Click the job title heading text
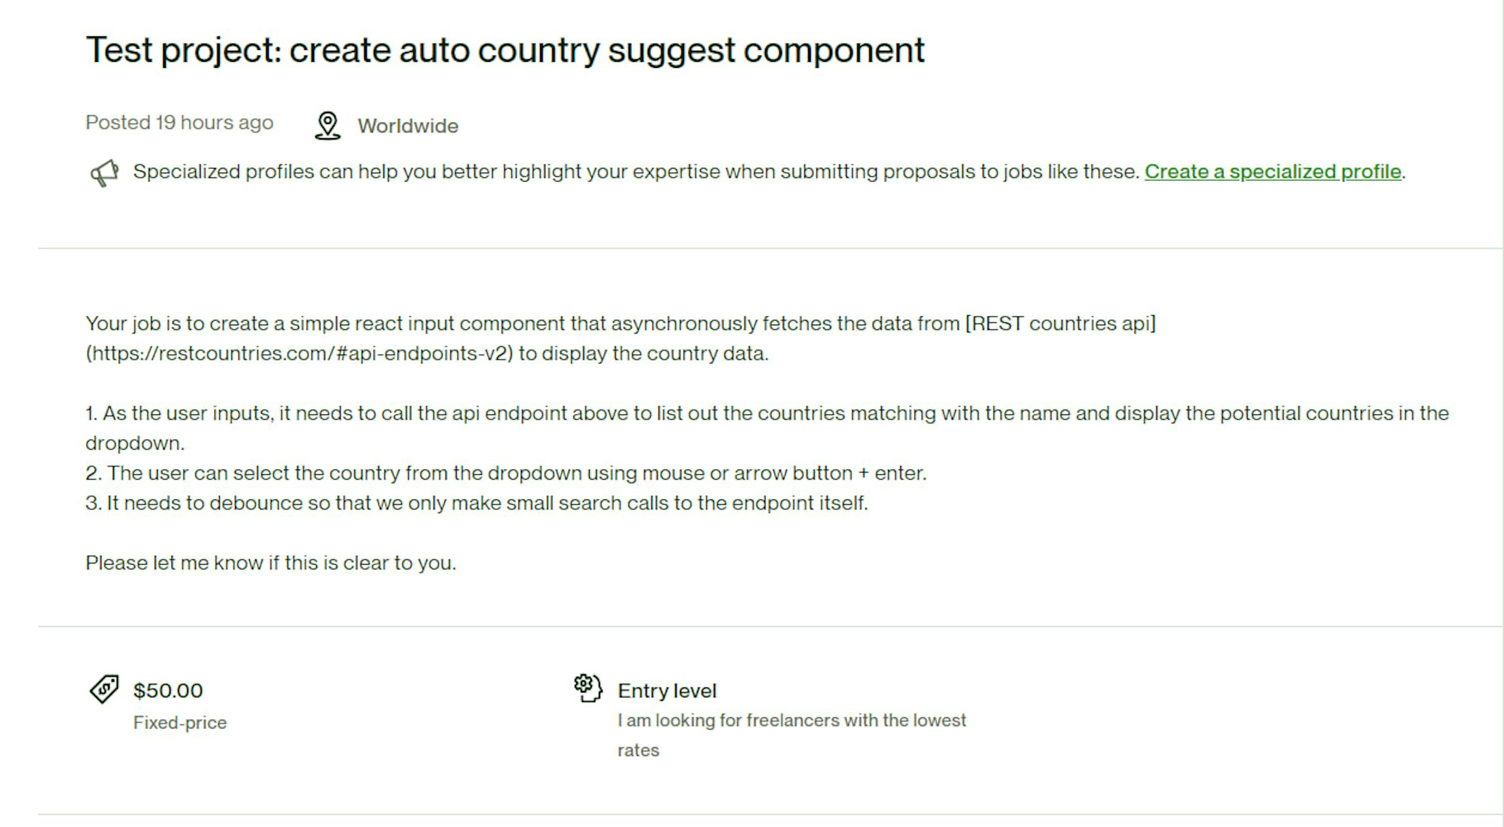 click(x=506, y=50)
